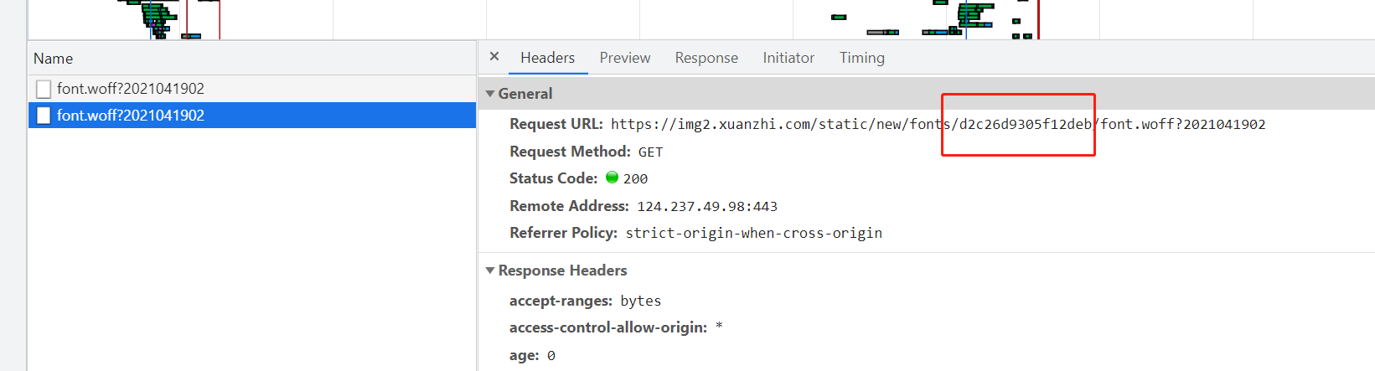Open the Timing tab
This screenshot has width=1375, height=371.
tap(861, 58)
